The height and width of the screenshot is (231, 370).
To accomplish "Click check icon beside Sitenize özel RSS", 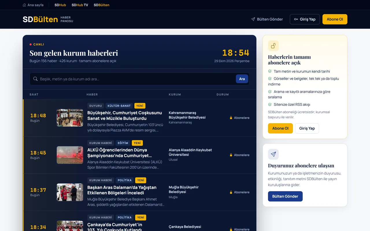I will 270,105.
